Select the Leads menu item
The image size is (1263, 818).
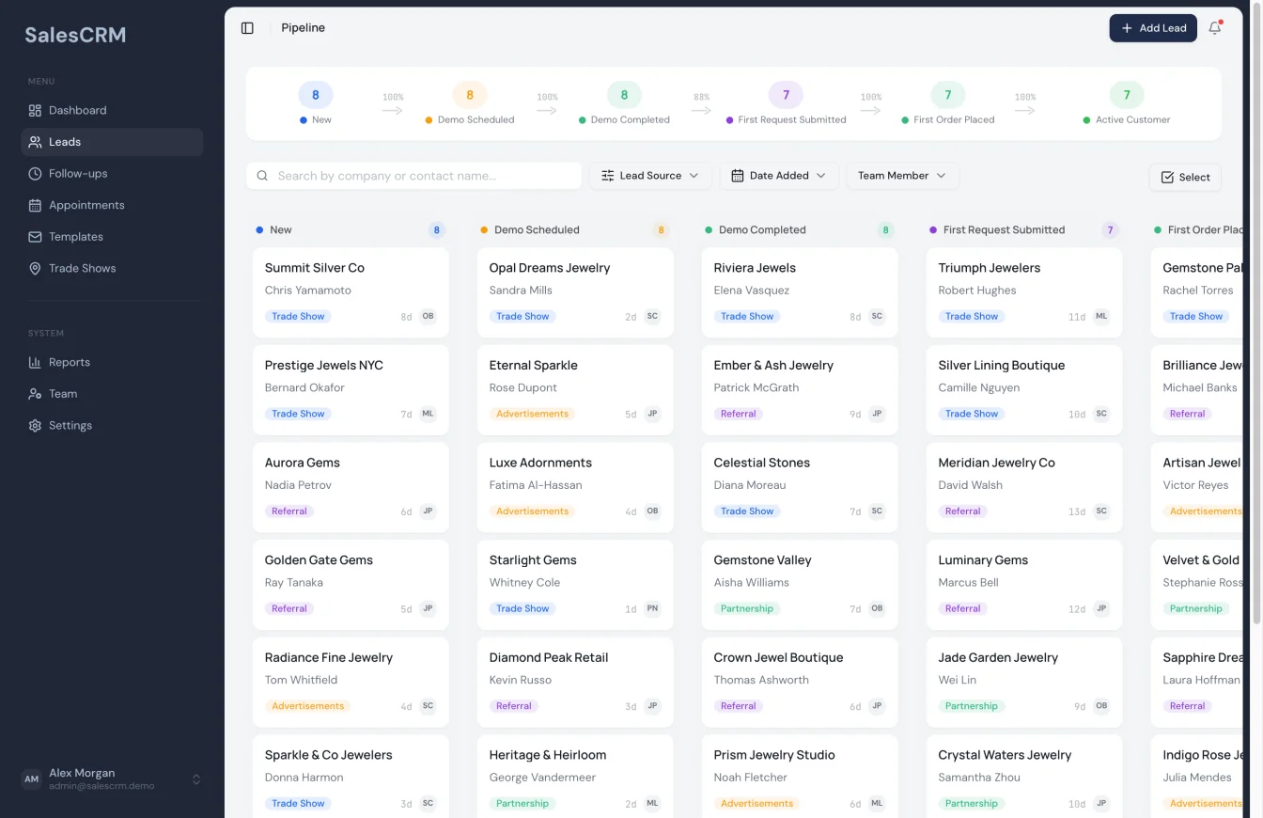tap(66, 141)
